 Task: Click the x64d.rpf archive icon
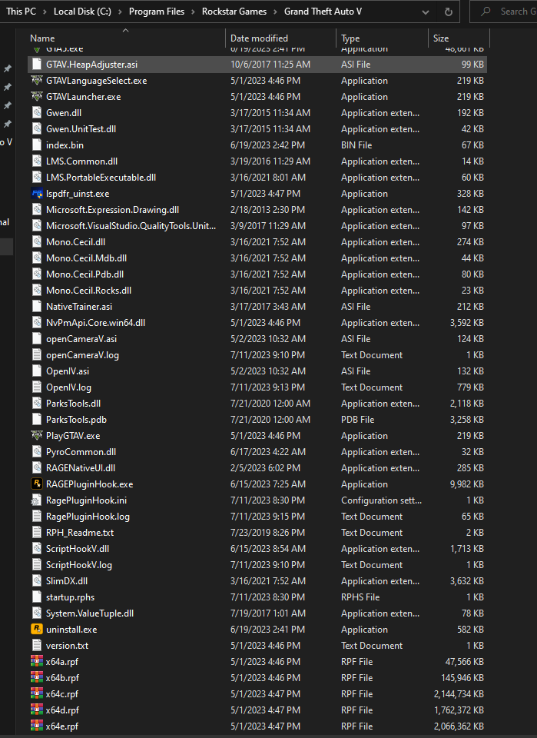[x=37, y=710]
